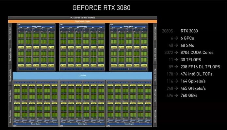The width and height of the screenshot is (227, 130).
Task: Select the 238 FP16 DL TFLOPS line
Action: coord(200,67)
